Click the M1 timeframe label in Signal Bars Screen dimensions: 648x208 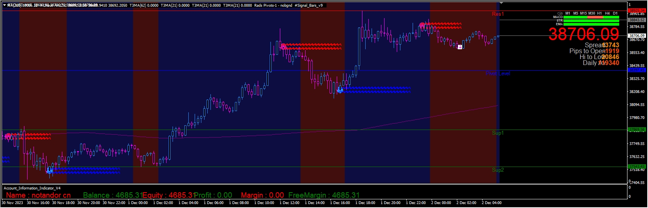point(568,13)
